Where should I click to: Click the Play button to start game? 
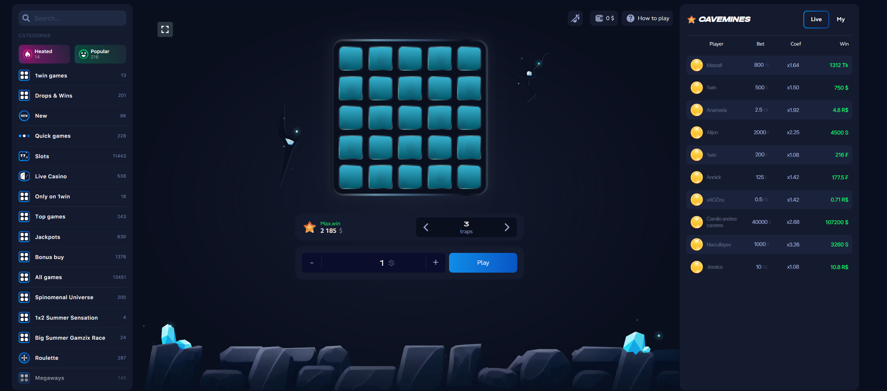(483, 263)
